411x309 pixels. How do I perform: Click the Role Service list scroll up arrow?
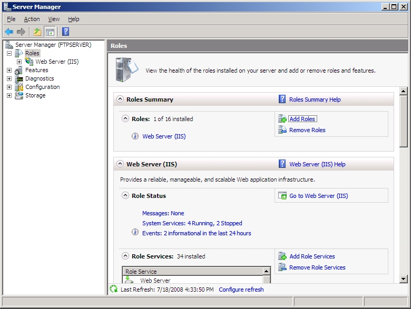266,271
